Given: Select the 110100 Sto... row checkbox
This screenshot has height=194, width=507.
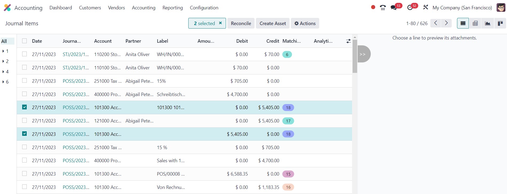Looking at the screenshot, I should [x=25, y=67].
